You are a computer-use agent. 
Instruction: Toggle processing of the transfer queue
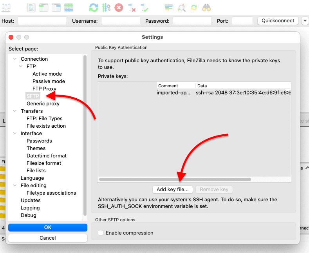pyautogui.click(x=107, y=8)
